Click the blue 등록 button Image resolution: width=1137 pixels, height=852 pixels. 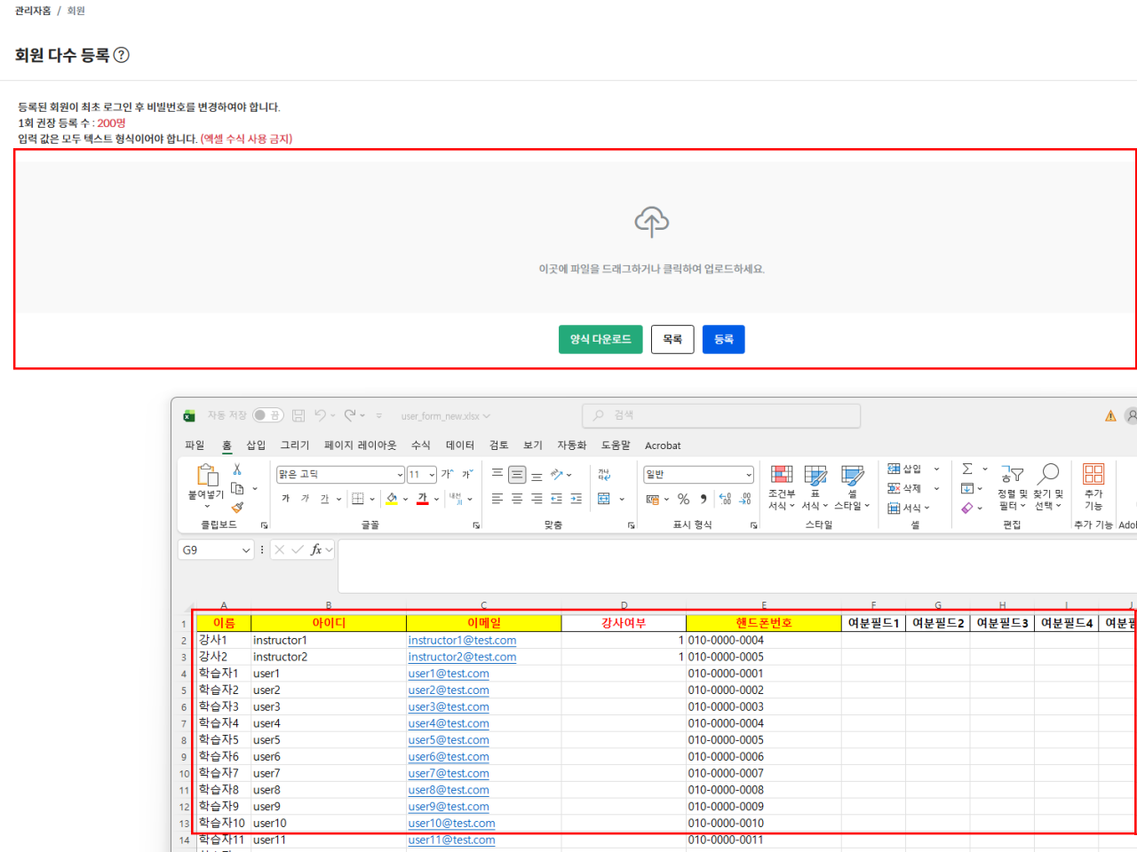click(x=724, y=339)
